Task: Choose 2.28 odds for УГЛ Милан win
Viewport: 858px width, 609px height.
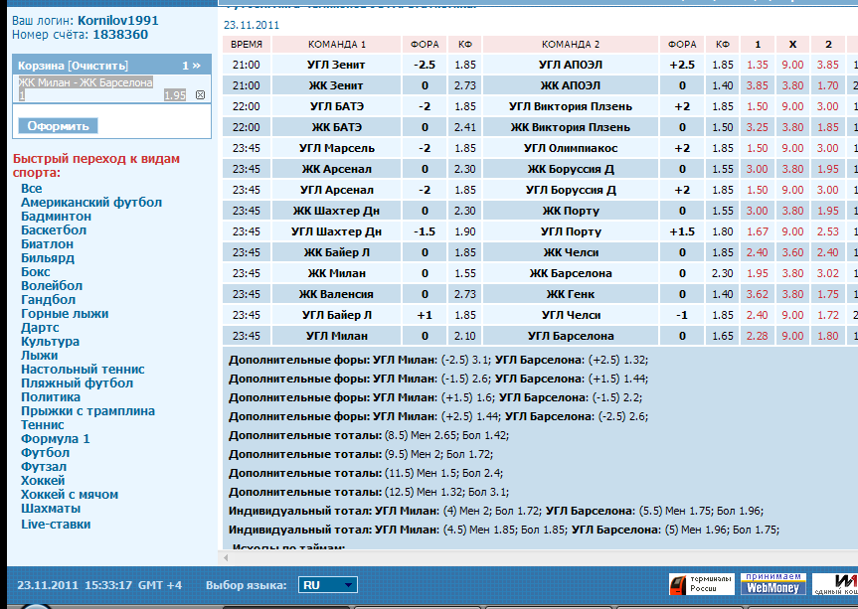Action: pos(758,336)
